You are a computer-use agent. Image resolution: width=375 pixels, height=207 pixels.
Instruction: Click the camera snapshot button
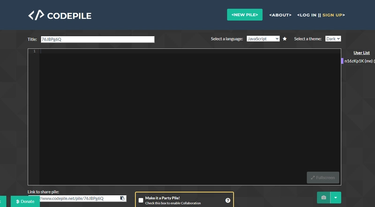point(323,198)
